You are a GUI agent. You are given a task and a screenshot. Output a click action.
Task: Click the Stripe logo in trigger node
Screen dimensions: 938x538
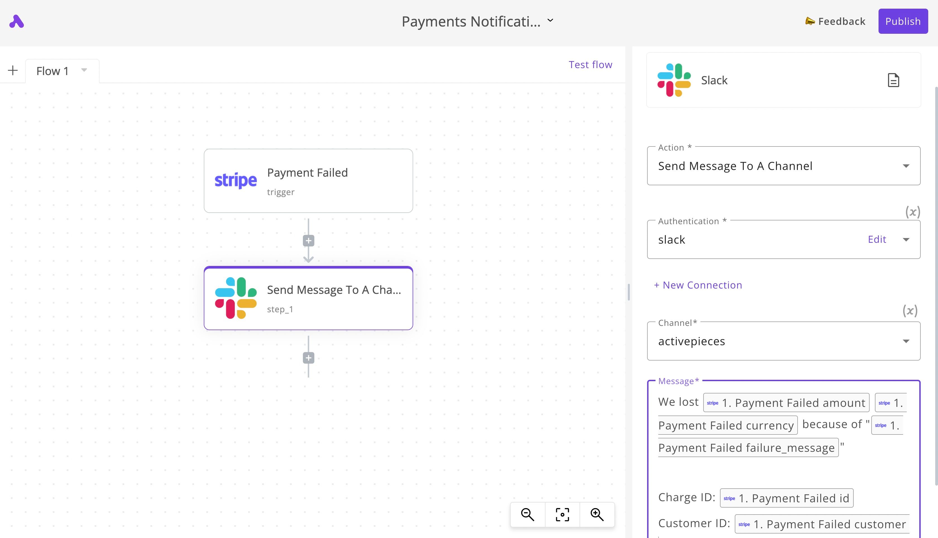(x=236, y=181)
